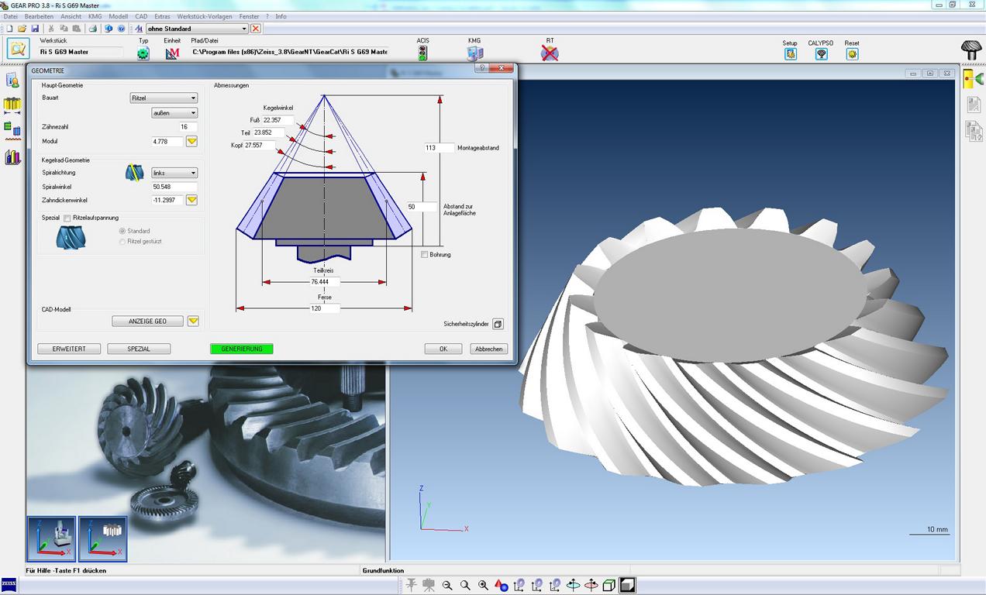Open the Werkstück-Vorlagen menu
Viewport: 986px width, 595px height.
205,16
